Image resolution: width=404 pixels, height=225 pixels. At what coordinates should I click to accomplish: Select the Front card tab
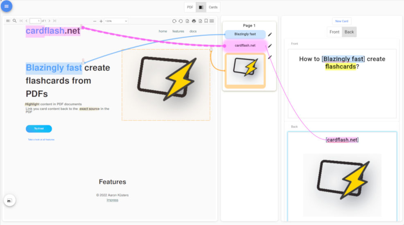click(x=334, y=32)
